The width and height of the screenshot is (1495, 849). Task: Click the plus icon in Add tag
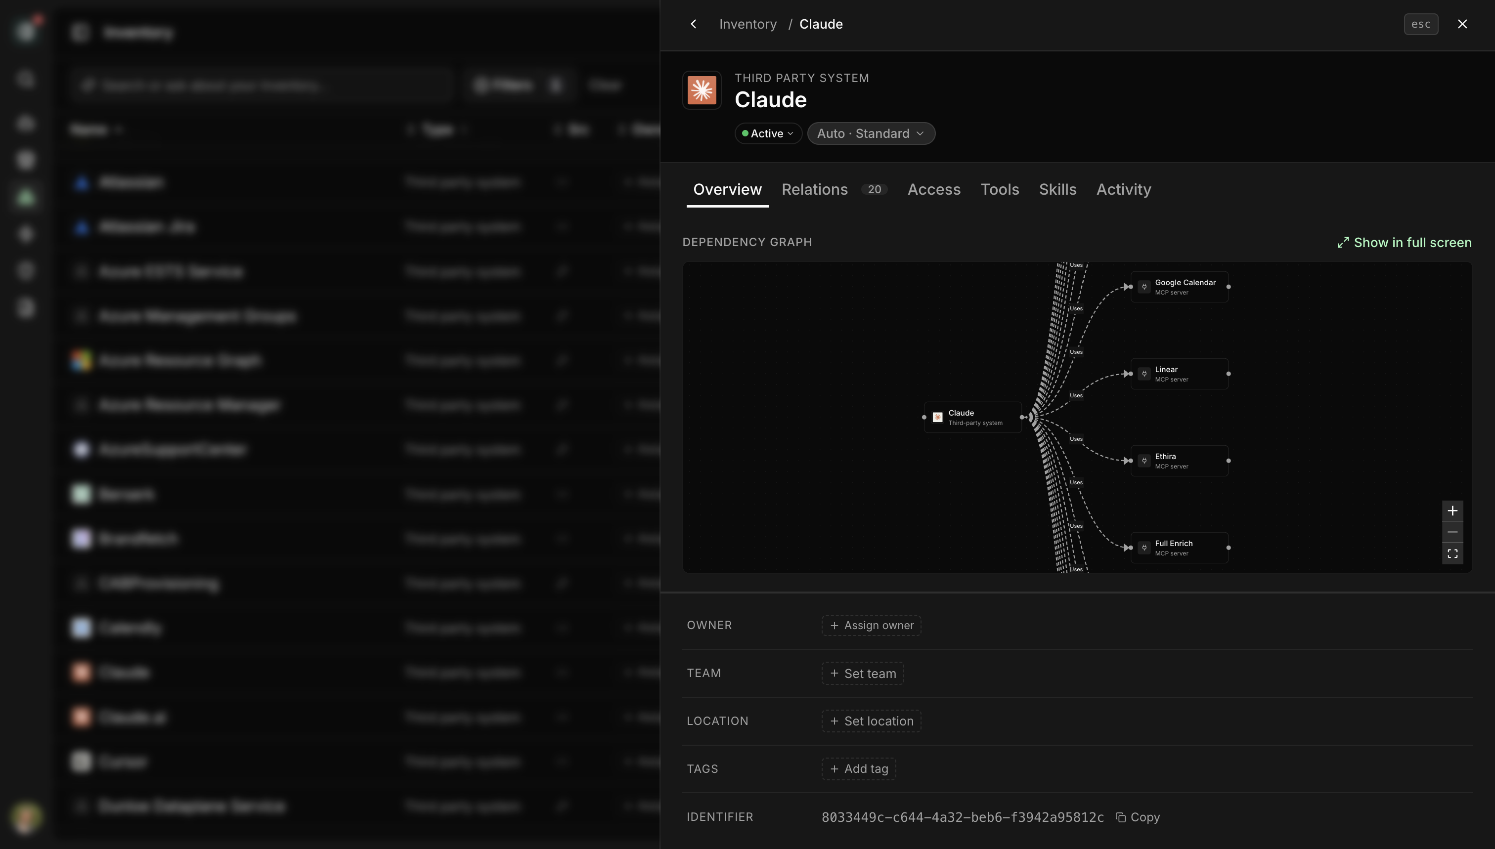click(x=834, y=769)
